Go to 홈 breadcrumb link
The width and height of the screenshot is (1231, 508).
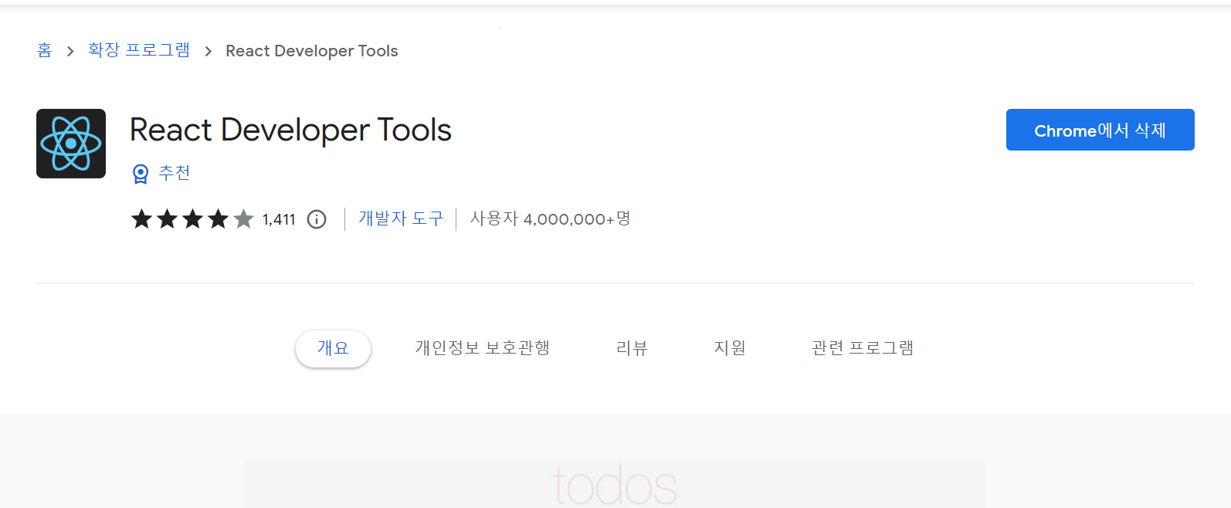[45, 50]
